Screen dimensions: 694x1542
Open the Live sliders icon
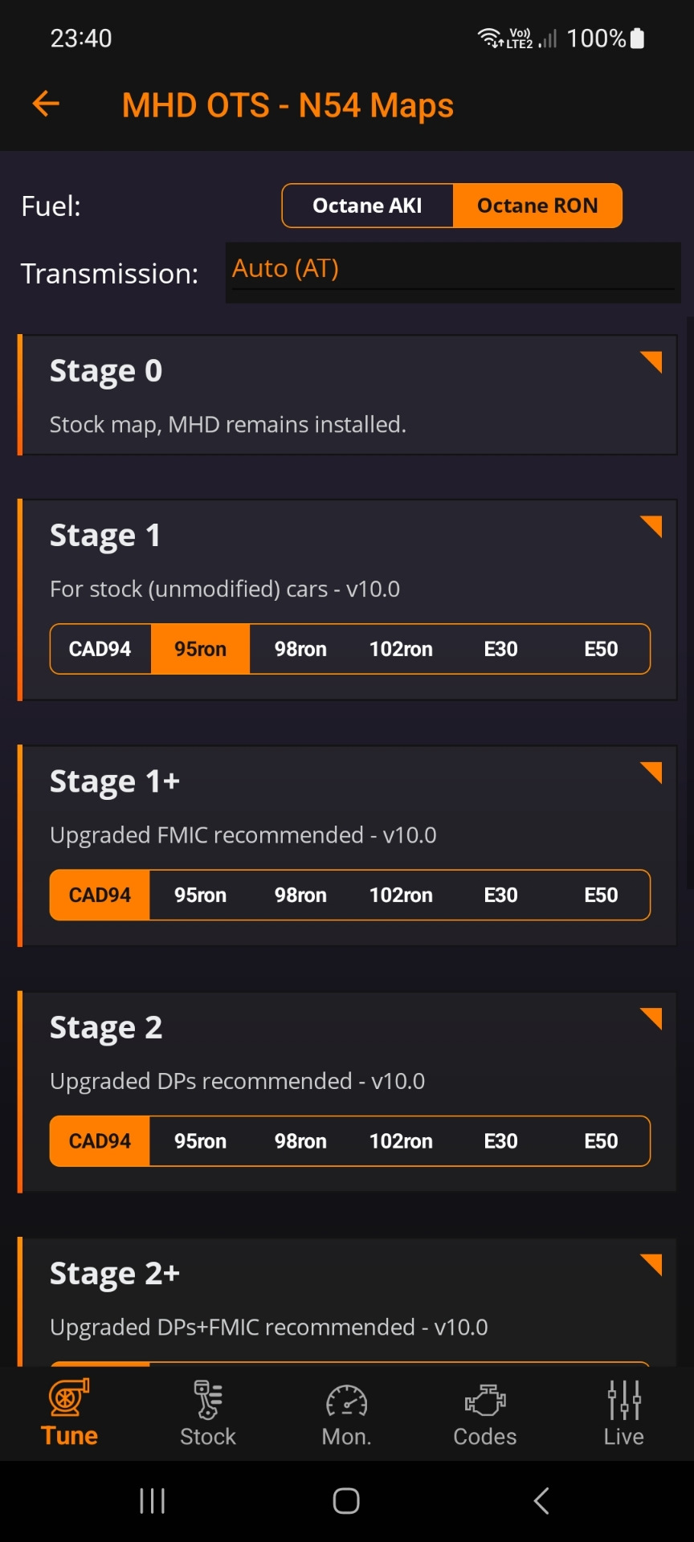[624, 1401]
